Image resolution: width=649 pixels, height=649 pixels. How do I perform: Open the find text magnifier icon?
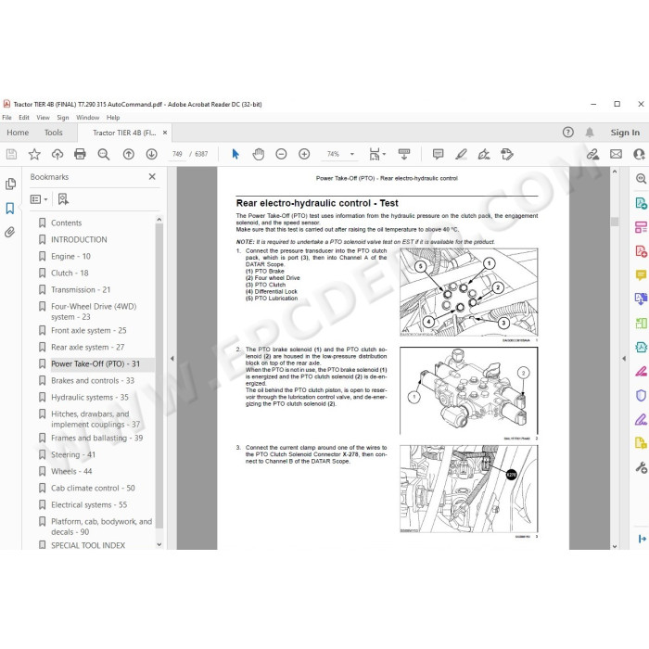(x=104, y=155)
